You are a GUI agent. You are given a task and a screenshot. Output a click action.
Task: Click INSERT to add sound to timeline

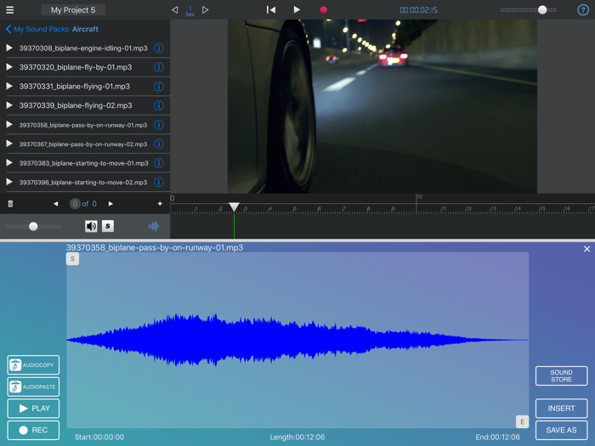(x=561, y=409)
